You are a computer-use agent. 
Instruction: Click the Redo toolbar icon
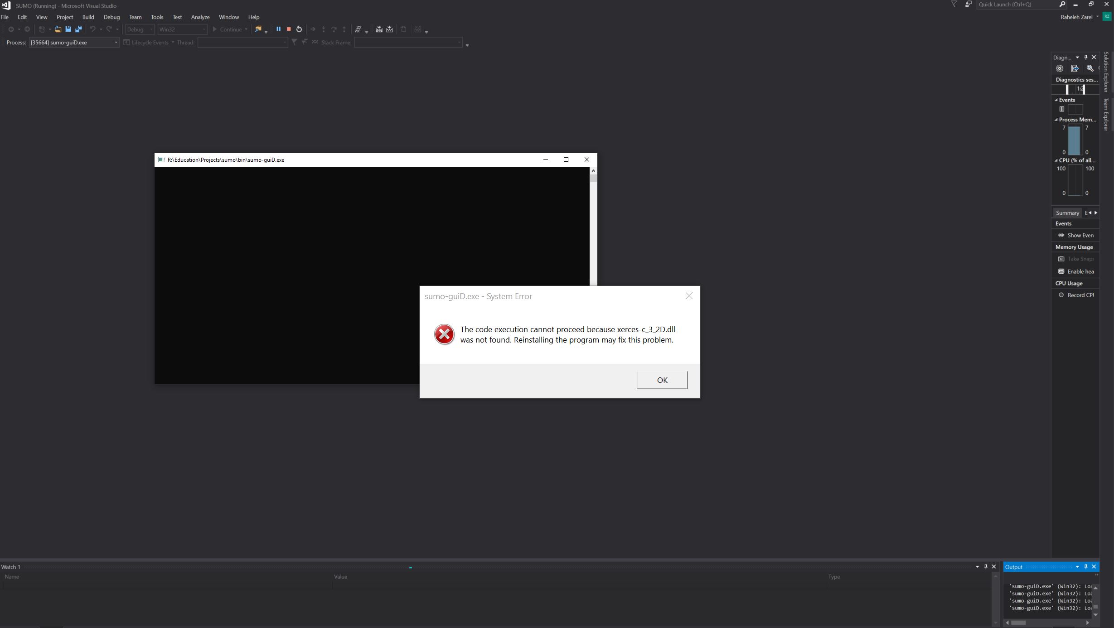click(x=109, y=29)
